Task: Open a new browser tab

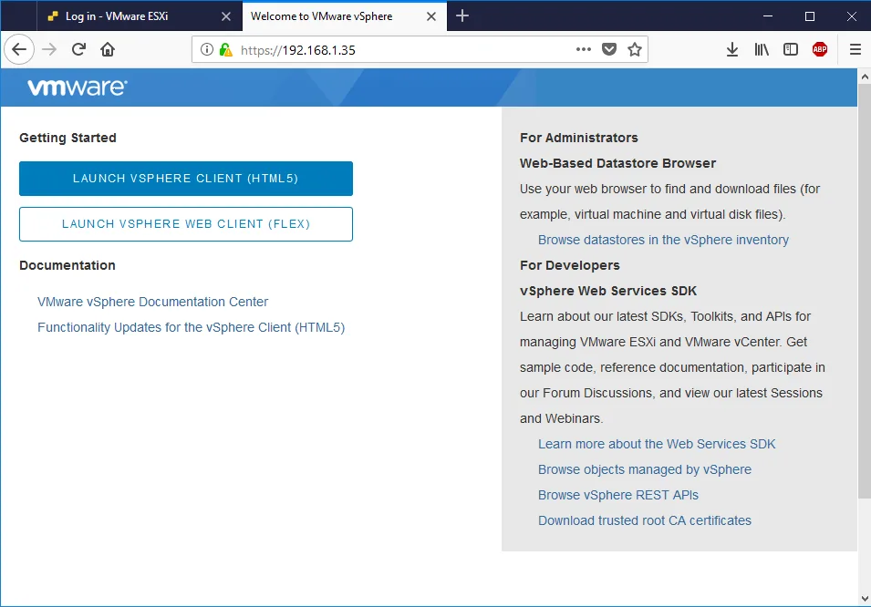Action: point(462,16)
